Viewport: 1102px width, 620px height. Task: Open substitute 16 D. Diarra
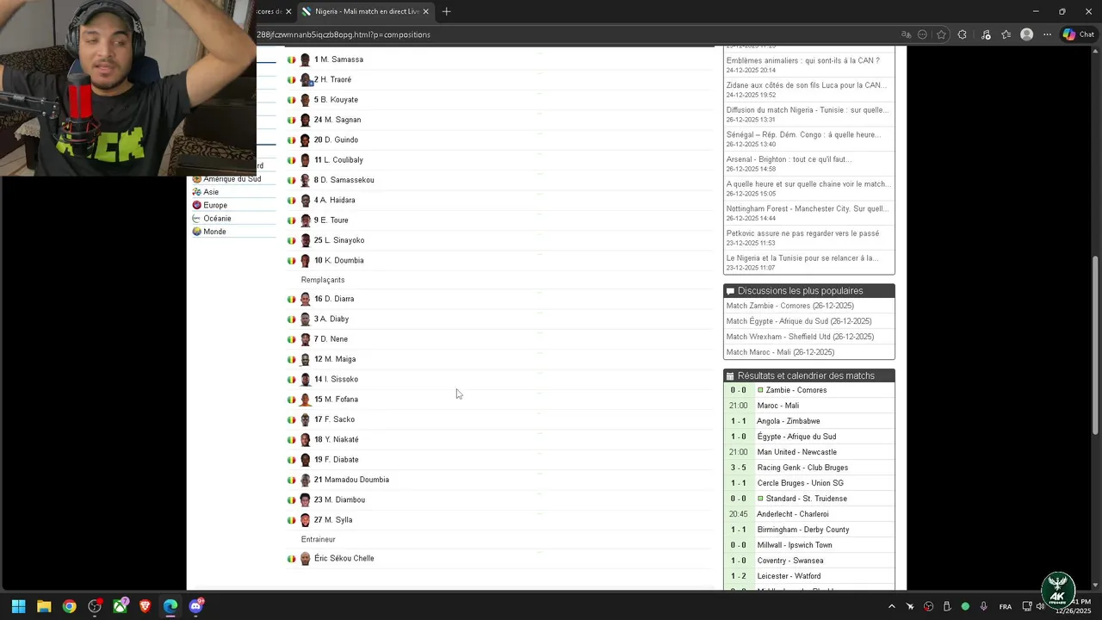tap(334, 299)
